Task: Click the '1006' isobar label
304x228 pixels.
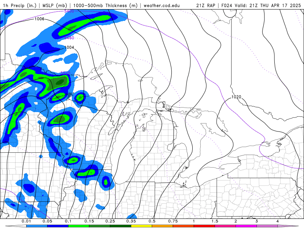Action: (40, 19)
